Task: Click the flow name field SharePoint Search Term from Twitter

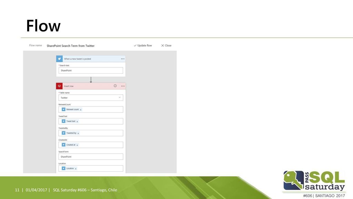Action: click(x=70, y=46)
